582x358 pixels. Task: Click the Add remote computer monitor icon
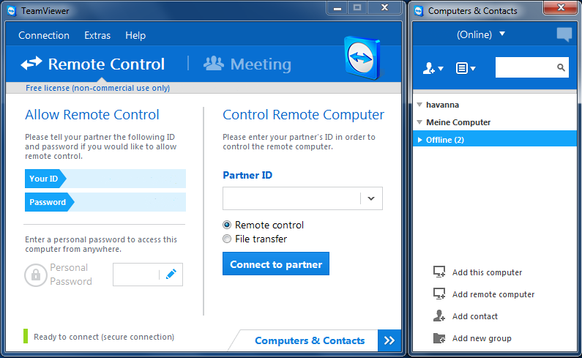439,294
